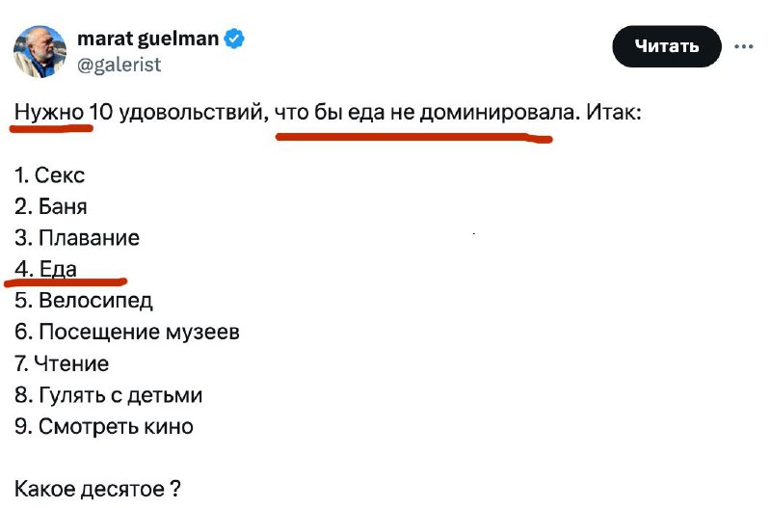Viewport: 771px width, 508px height.
Task: Open marat guelman's profile avatar
Action: point(40,52)
